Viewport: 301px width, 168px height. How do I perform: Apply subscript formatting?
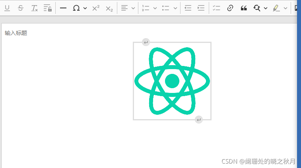tap(109, 8)
